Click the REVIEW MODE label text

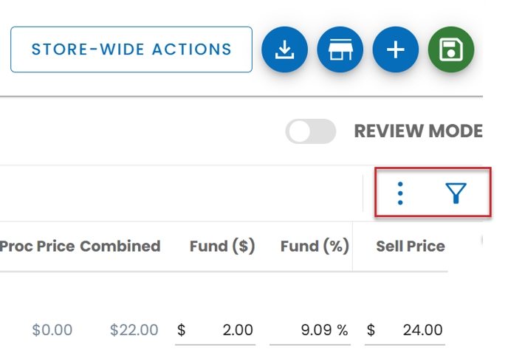pos(418,132)
